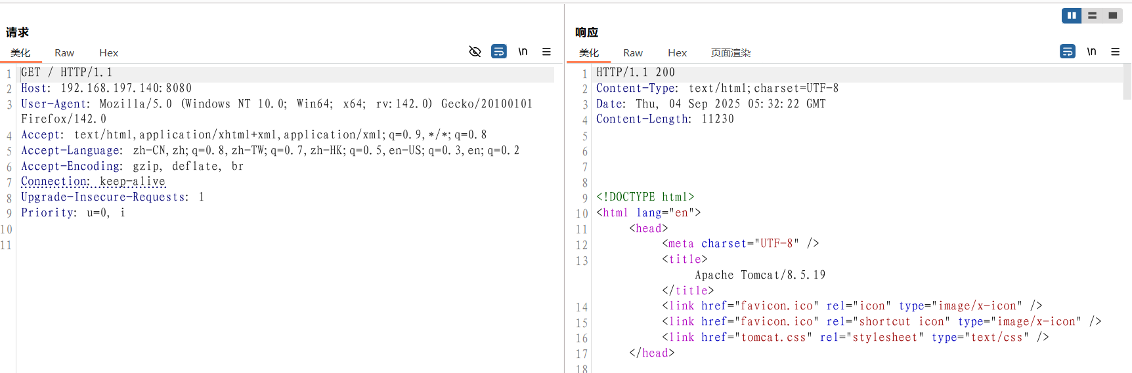Select top-bottom split layout icon
Viewport: 1132px width, 373px height.
1092,16
